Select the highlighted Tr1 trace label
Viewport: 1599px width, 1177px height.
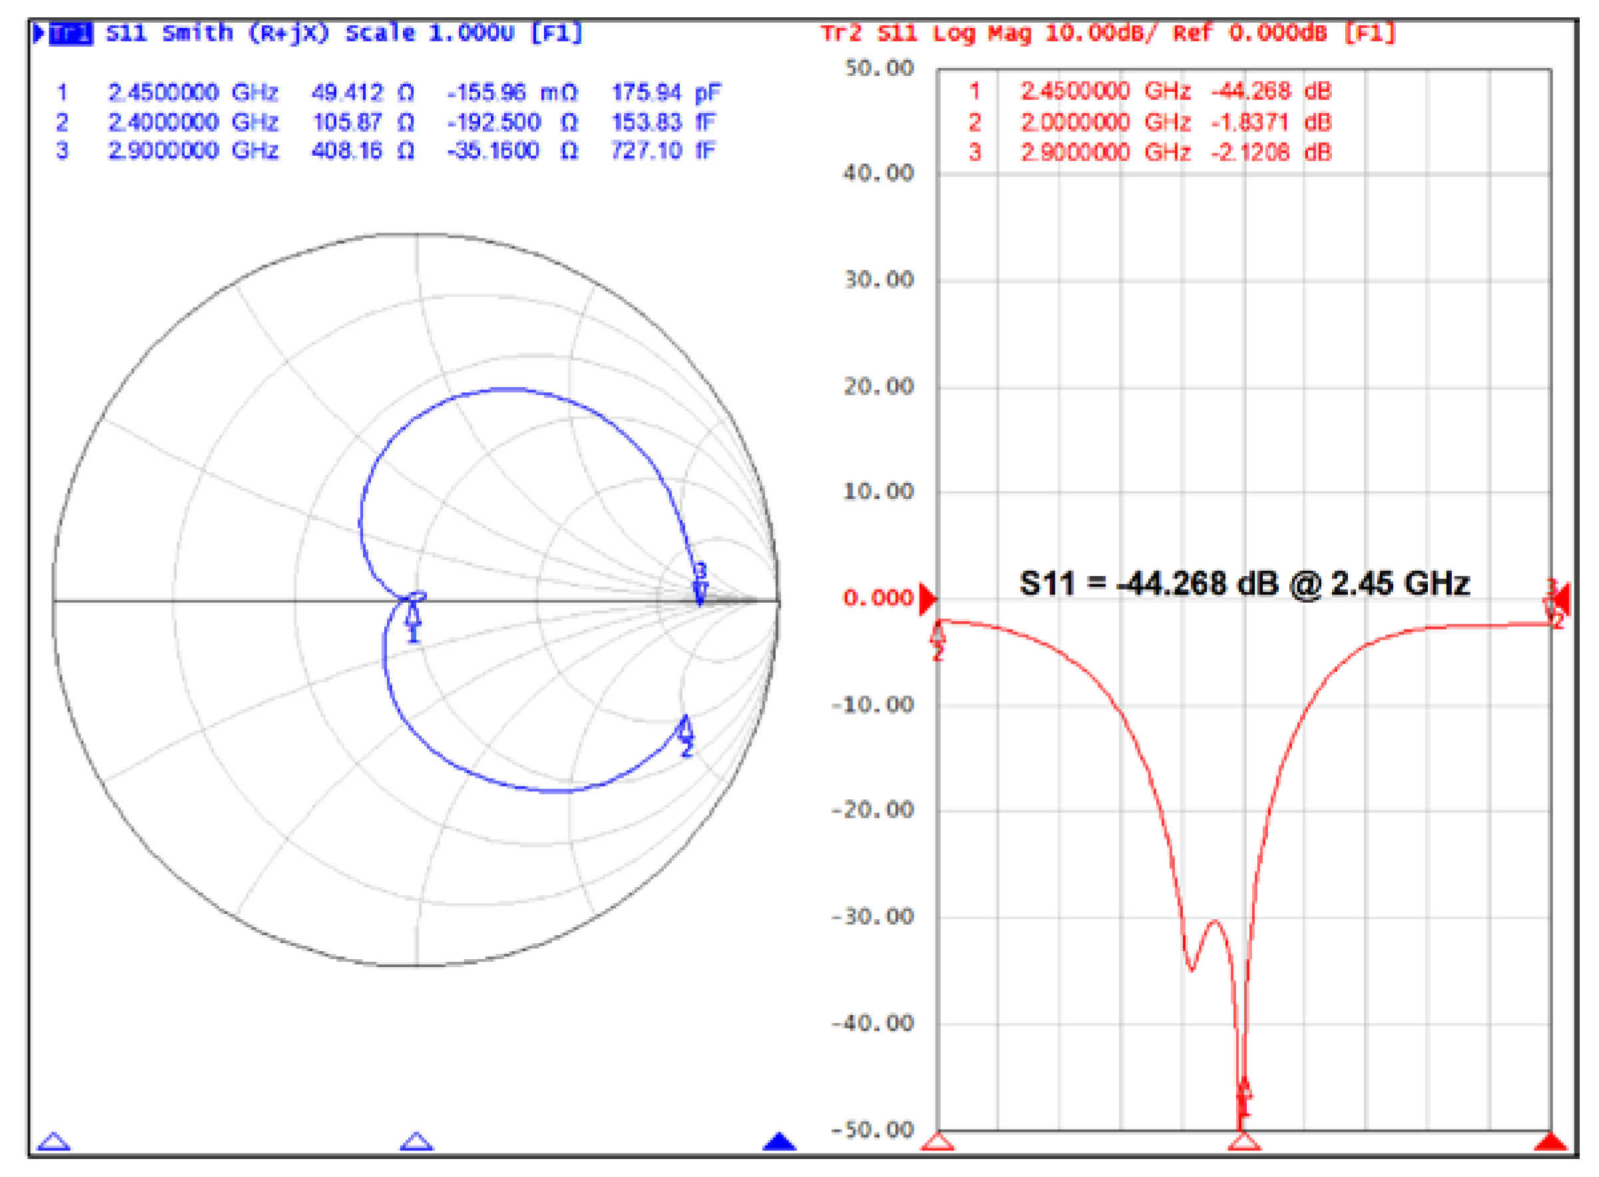71,33
